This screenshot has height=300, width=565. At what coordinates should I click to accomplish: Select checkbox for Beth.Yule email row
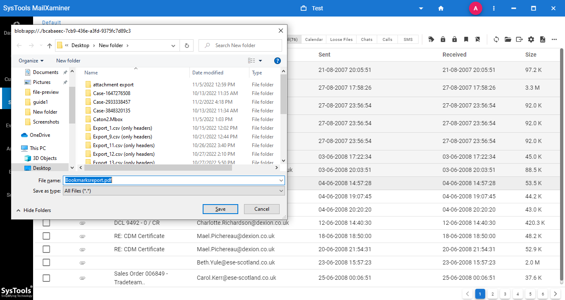pos(46,262)
